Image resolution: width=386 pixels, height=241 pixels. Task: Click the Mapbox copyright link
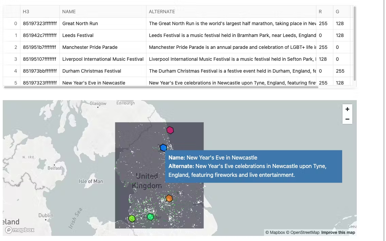click(276, 233)
